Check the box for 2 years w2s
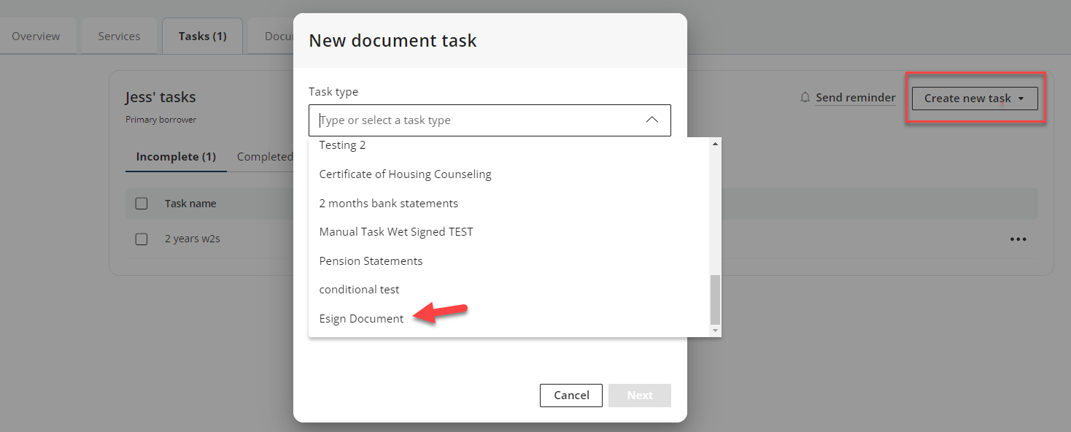This screenshot has height=432, width=1071. pos(142,239)
